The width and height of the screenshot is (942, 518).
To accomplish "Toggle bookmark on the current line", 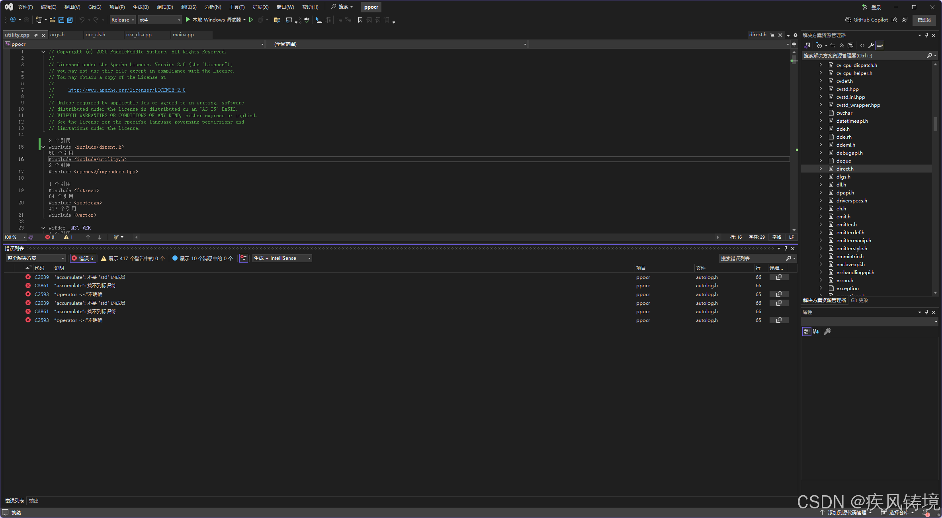I will tap(360, 20).
